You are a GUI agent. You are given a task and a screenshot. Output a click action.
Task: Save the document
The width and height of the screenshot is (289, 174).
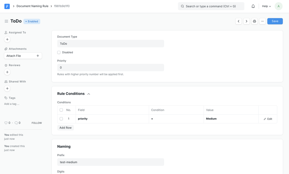[x=275, y=21]
